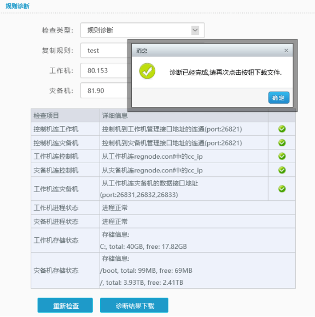Select the 控制机连灾备机 cell
The width and height of the screenshot is (315, 317).
(x=65, y=143)
